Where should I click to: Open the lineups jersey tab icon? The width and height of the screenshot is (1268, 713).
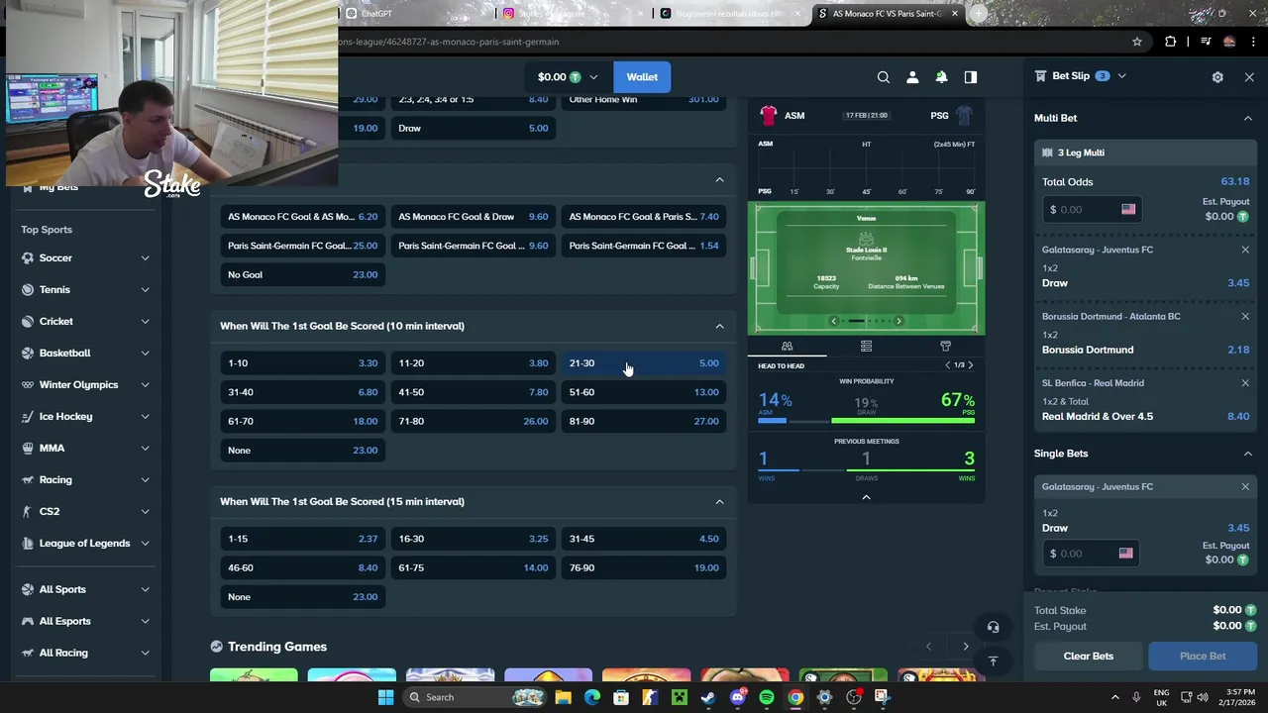pos(945,346)
